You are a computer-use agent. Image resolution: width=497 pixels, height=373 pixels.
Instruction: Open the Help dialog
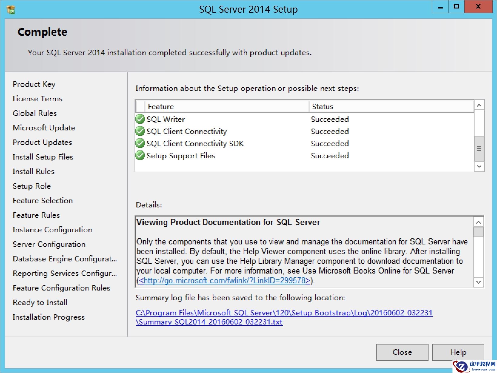click(458, 352)
